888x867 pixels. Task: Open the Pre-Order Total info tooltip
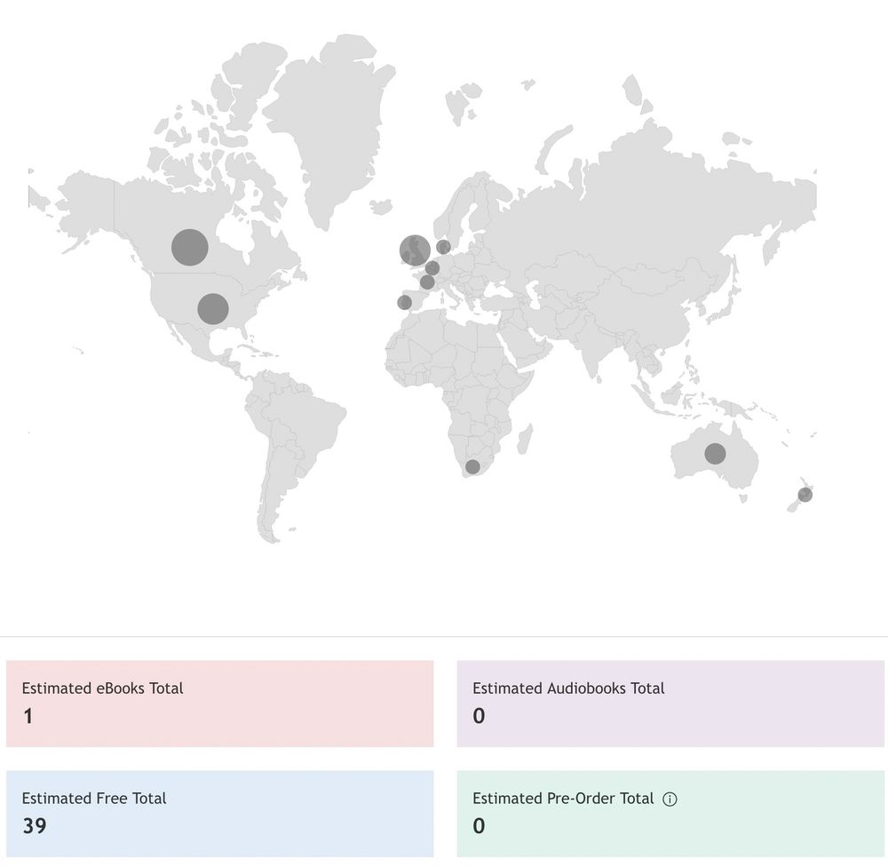pos(670,799)
